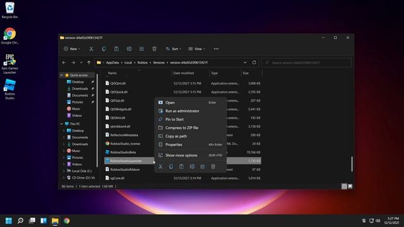404x227 pixels.
Task: Click the Cut icon in the Explorer toolbar
Action: coord(91,49)
